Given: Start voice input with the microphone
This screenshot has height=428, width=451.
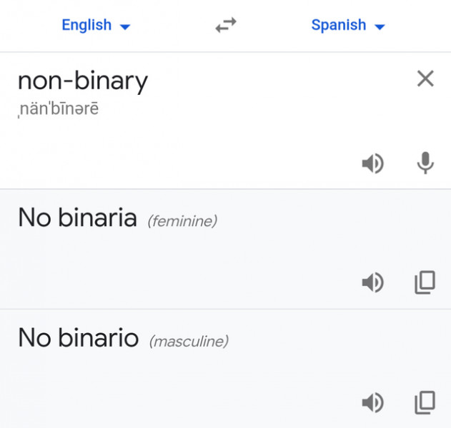Looking at the screenshot, I should coord(425,164).
